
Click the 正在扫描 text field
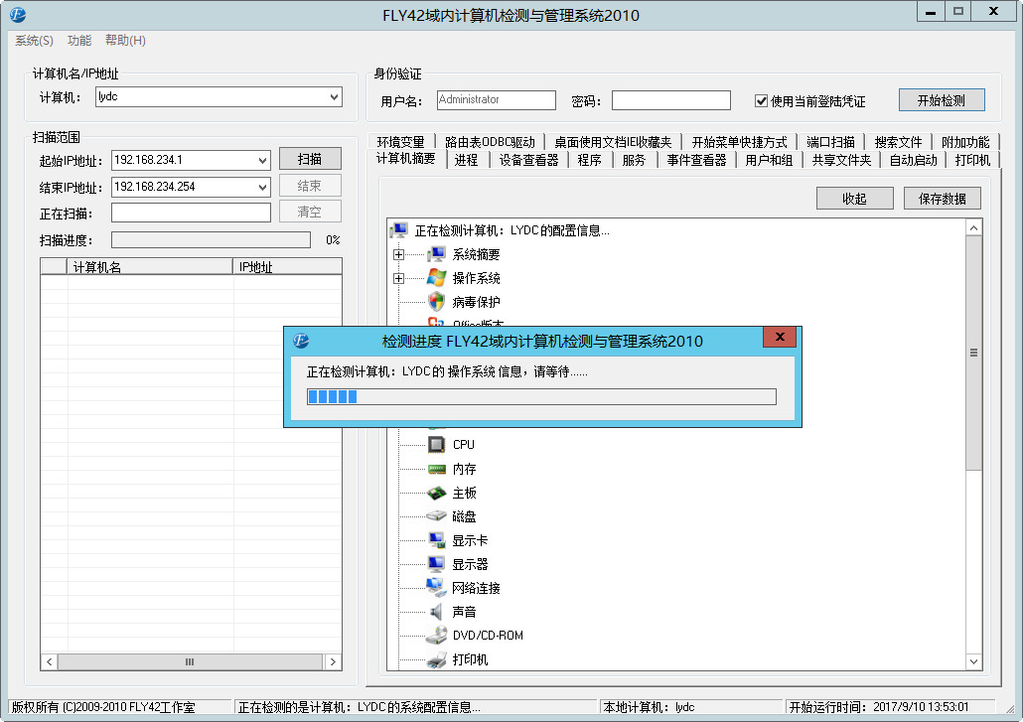(191, 213)
